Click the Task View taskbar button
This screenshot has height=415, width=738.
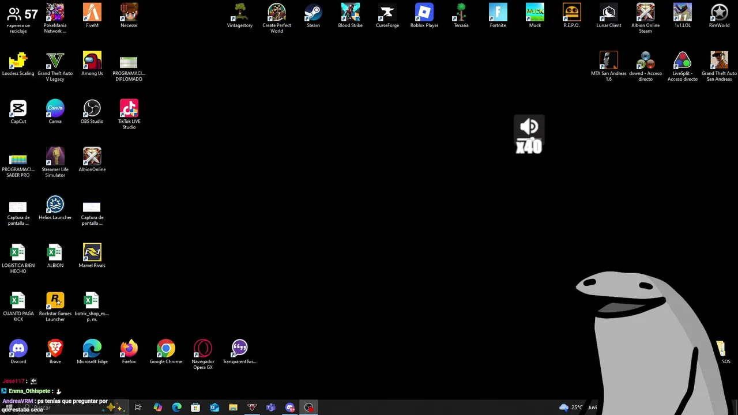click(138, 408)
